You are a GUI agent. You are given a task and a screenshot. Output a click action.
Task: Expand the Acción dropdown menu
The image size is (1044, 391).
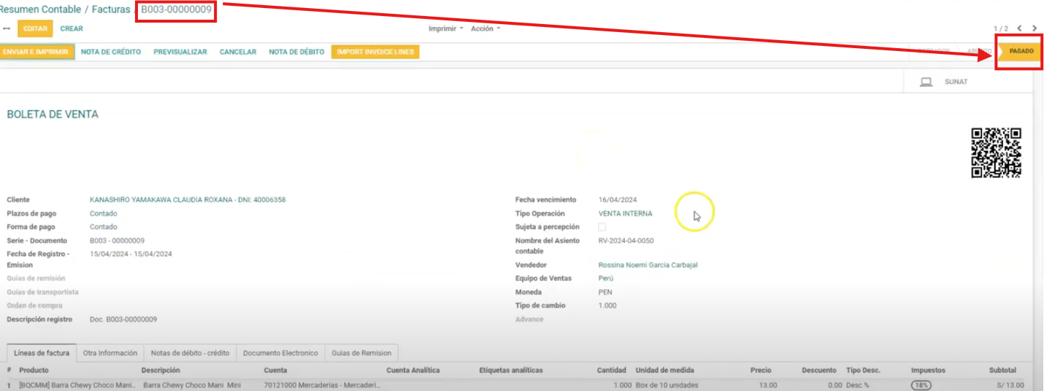(485, 28)
